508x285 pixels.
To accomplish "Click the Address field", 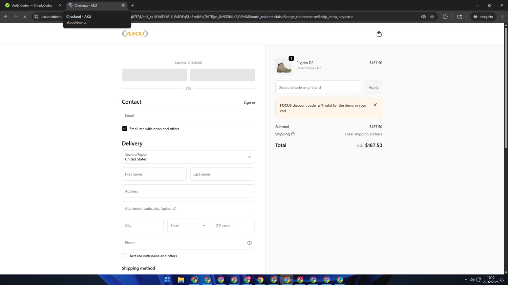I will pos(188,191).
